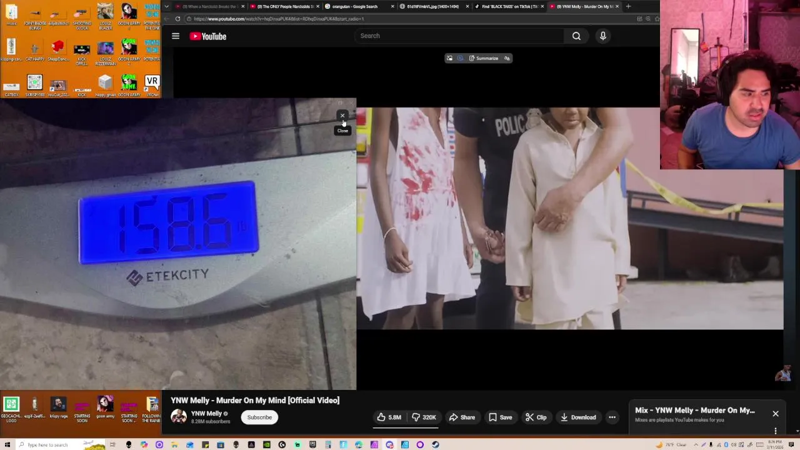
Task: Open the happy ghast desktop icon
Action: [x=105, y=86]
